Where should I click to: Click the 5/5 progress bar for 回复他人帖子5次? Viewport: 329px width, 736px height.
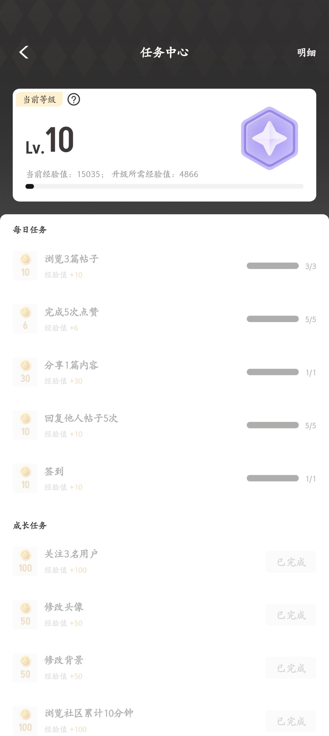click(x=272, y=425)
